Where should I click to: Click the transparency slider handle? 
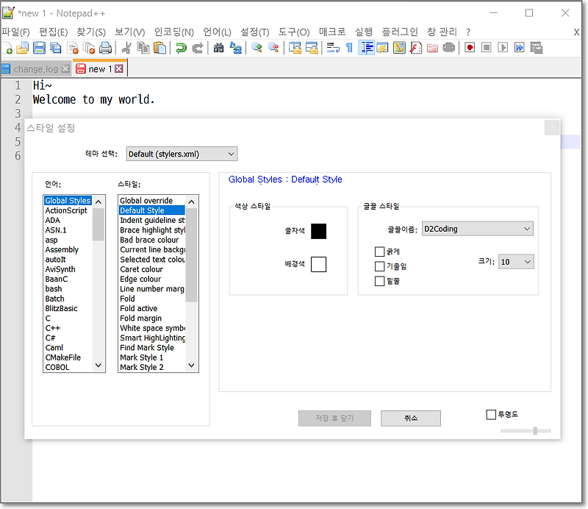click(535, 431)
